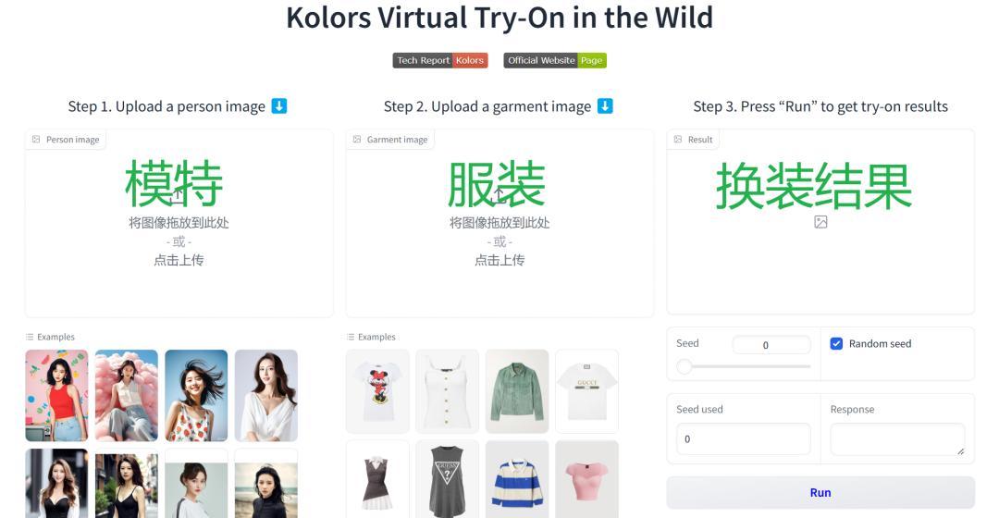Screen dimensions: 999x518
Task: Click the image placeholder icon in Result panel
Action: click(820, 222)
